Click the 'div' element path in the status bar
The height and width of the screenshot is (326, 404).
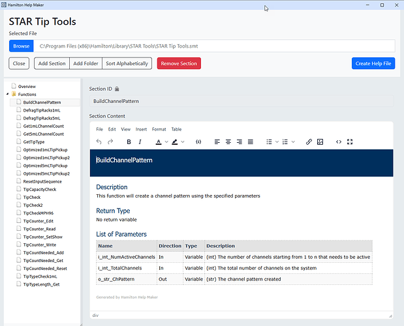[x=95, y=316]
